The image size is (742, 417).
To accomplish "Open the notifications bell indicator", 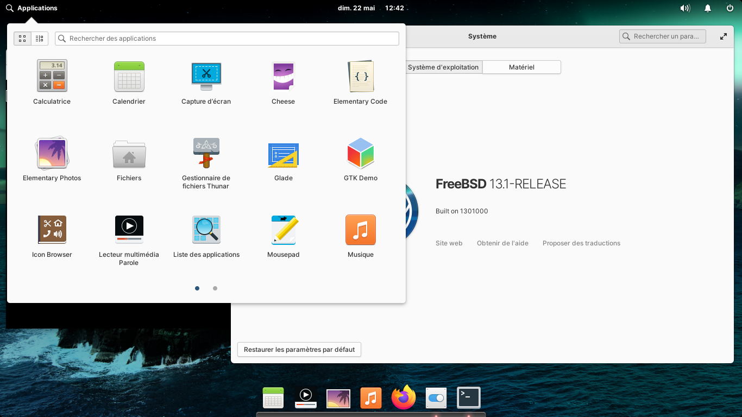I will click(x=708, y=8).
